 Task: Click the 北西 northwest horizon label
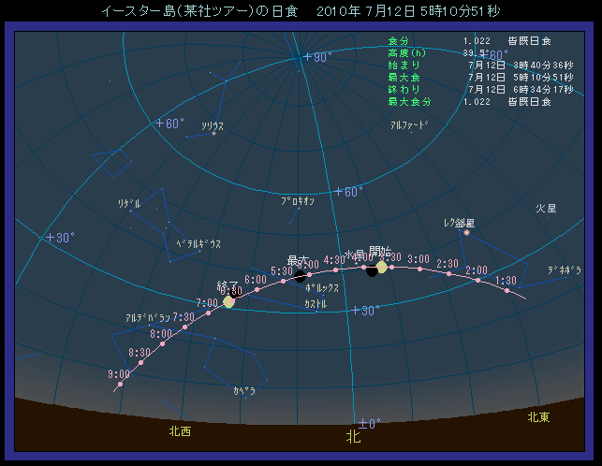click(x=180, y=431)
